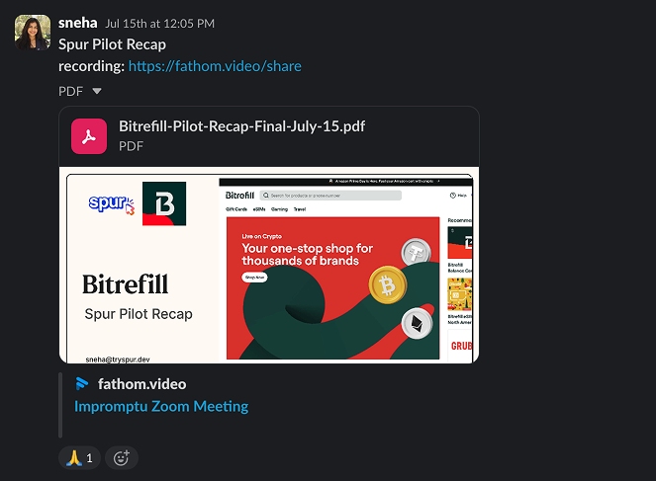Open the Impromptu Zoom Meeting link
Viewport: 656px width, 481px height.
pos(161,406)
